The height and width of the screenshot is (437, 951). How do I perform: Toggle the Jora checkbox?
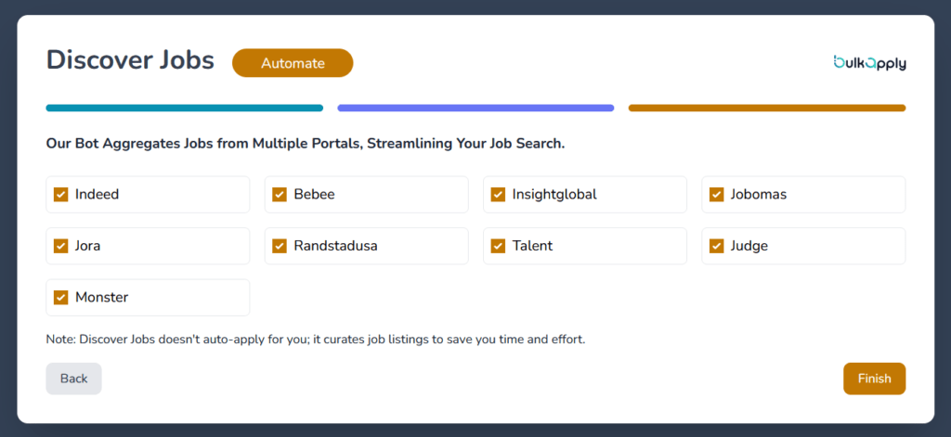[61, 246]
